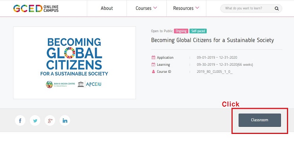The width and height of the screenshot is (294, 141).
Task: Click the application date range 09-01-2019 ~ 12-31-2020
Action: pyautogui.click(x=217, y=58)
